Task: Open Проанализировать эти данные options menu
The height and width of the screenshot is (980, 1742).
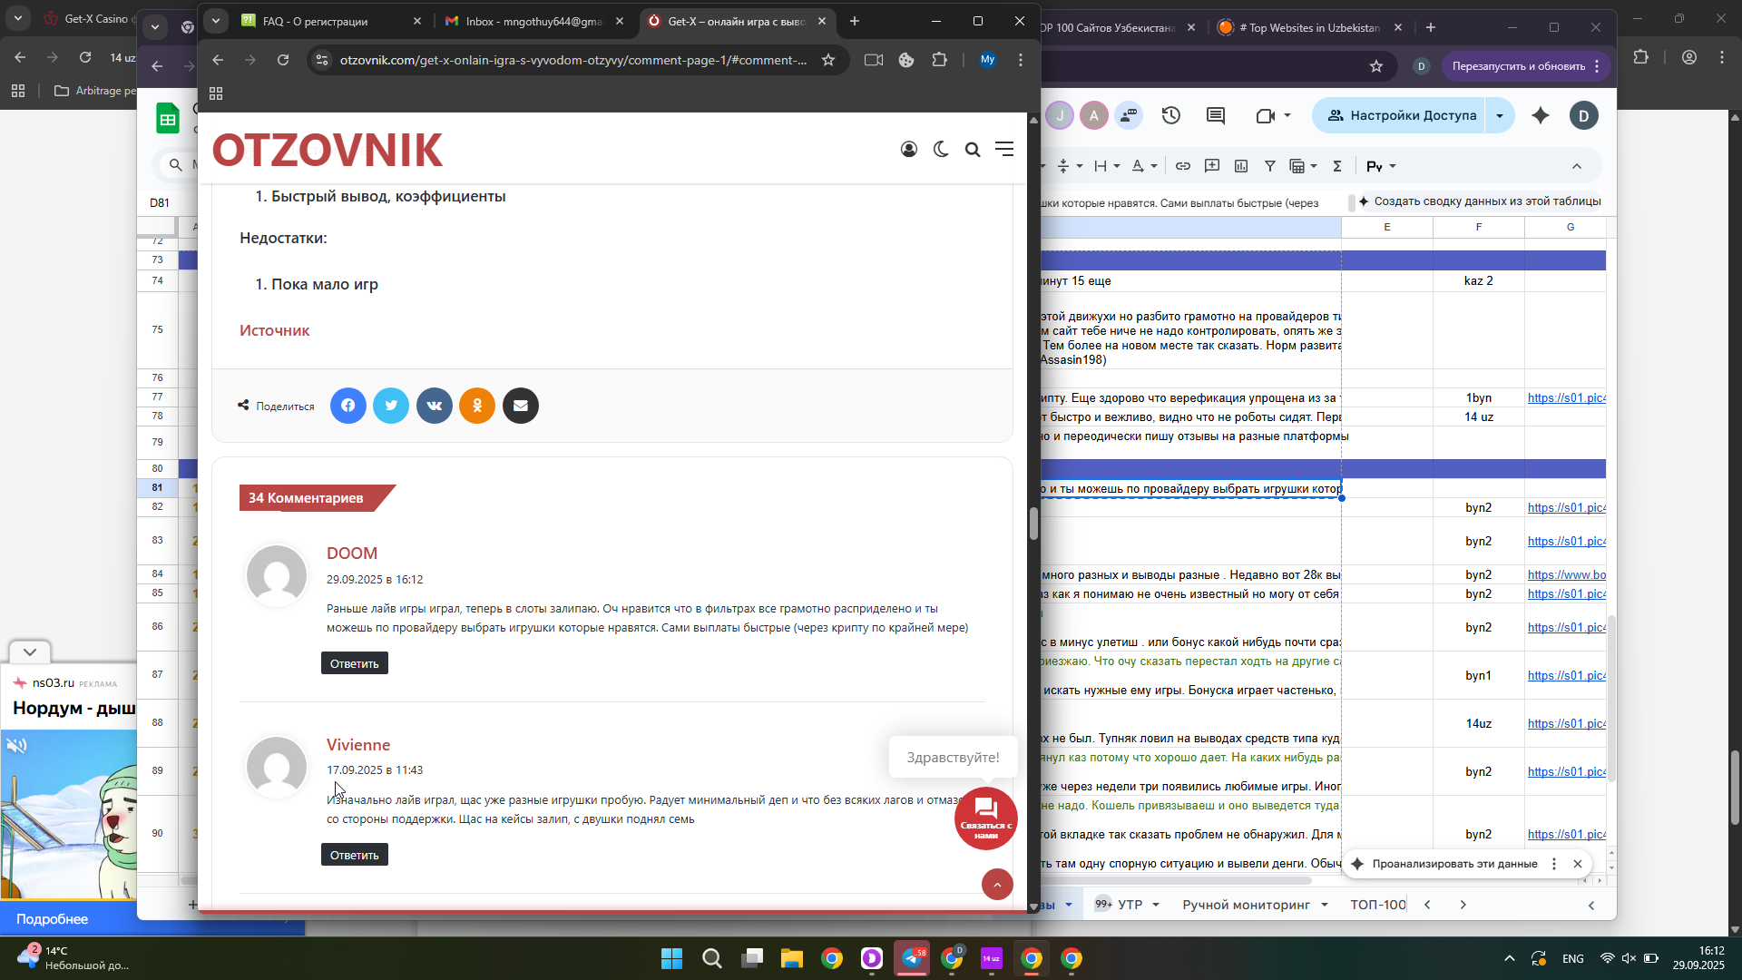Action: click(1554, 864)
